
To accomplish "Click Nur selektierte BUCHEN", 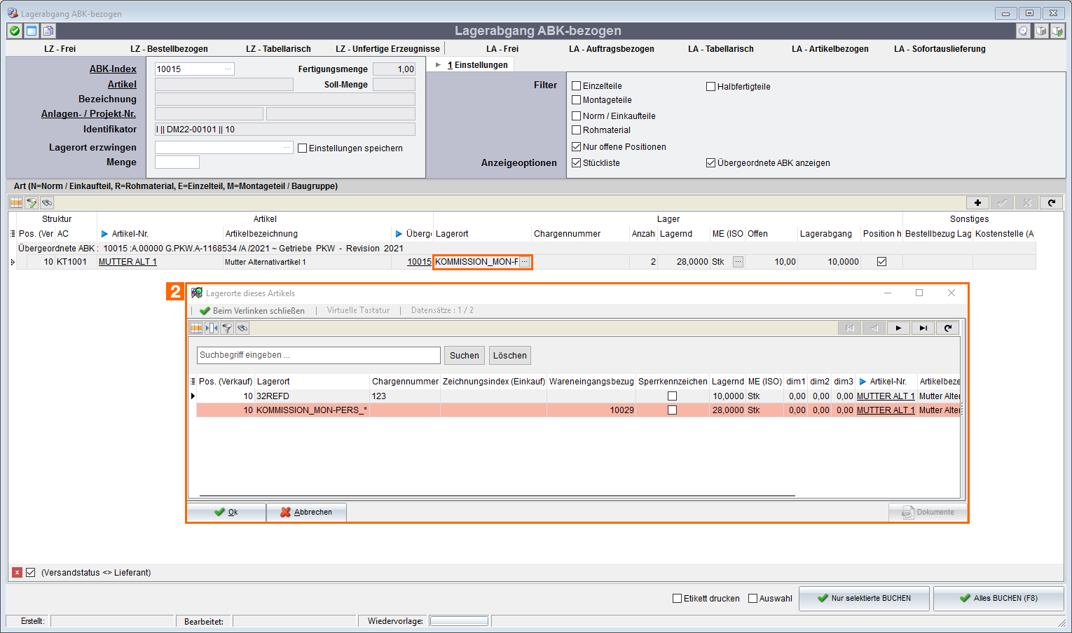I will pyautogui.click(x=864, y=599).
